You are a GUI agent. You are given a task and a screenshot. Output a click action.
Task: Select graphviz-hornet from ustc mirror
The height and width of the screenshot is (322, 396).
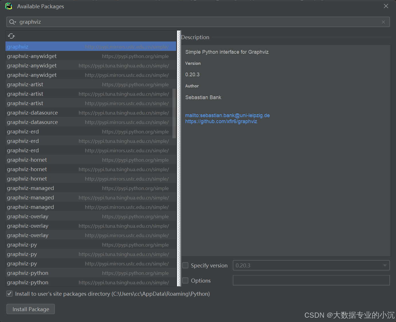click(x=91, y=179)
